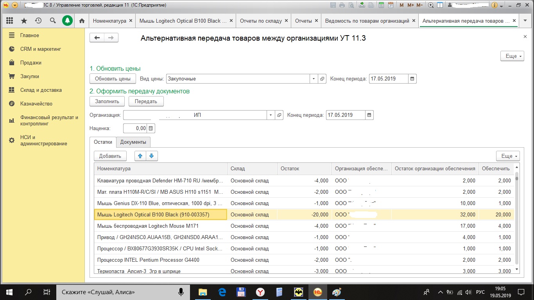
Task: Switch to the Номенклатура tab
Action: click(109, 21)
